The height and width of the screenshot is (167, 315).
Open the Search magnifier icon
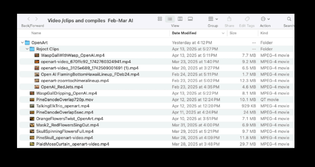tap(289, 19)
